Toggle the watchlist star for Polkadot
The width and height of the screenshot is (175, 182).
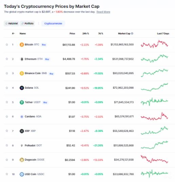7,145
